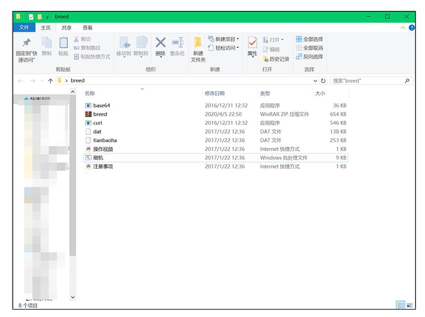Click the search magnifier icon

(x=407, y=81)
